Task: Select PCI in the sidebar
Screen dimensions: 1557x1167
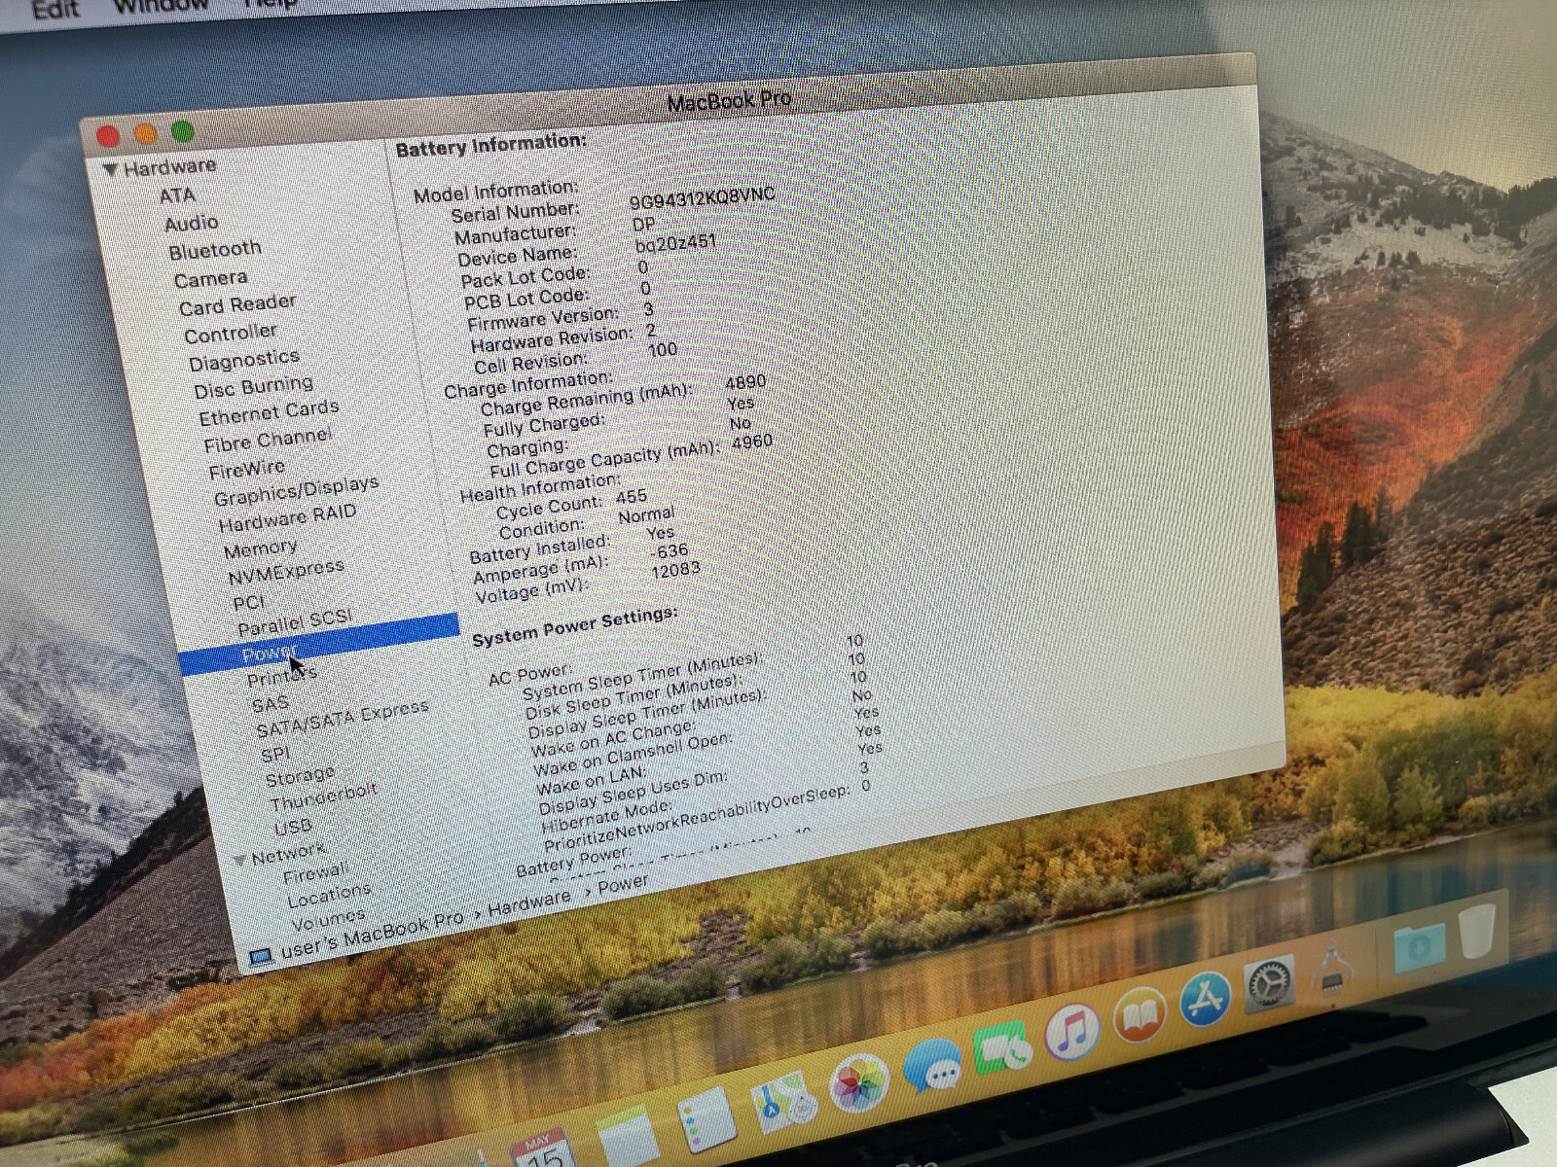Action: tap(248, 602)
